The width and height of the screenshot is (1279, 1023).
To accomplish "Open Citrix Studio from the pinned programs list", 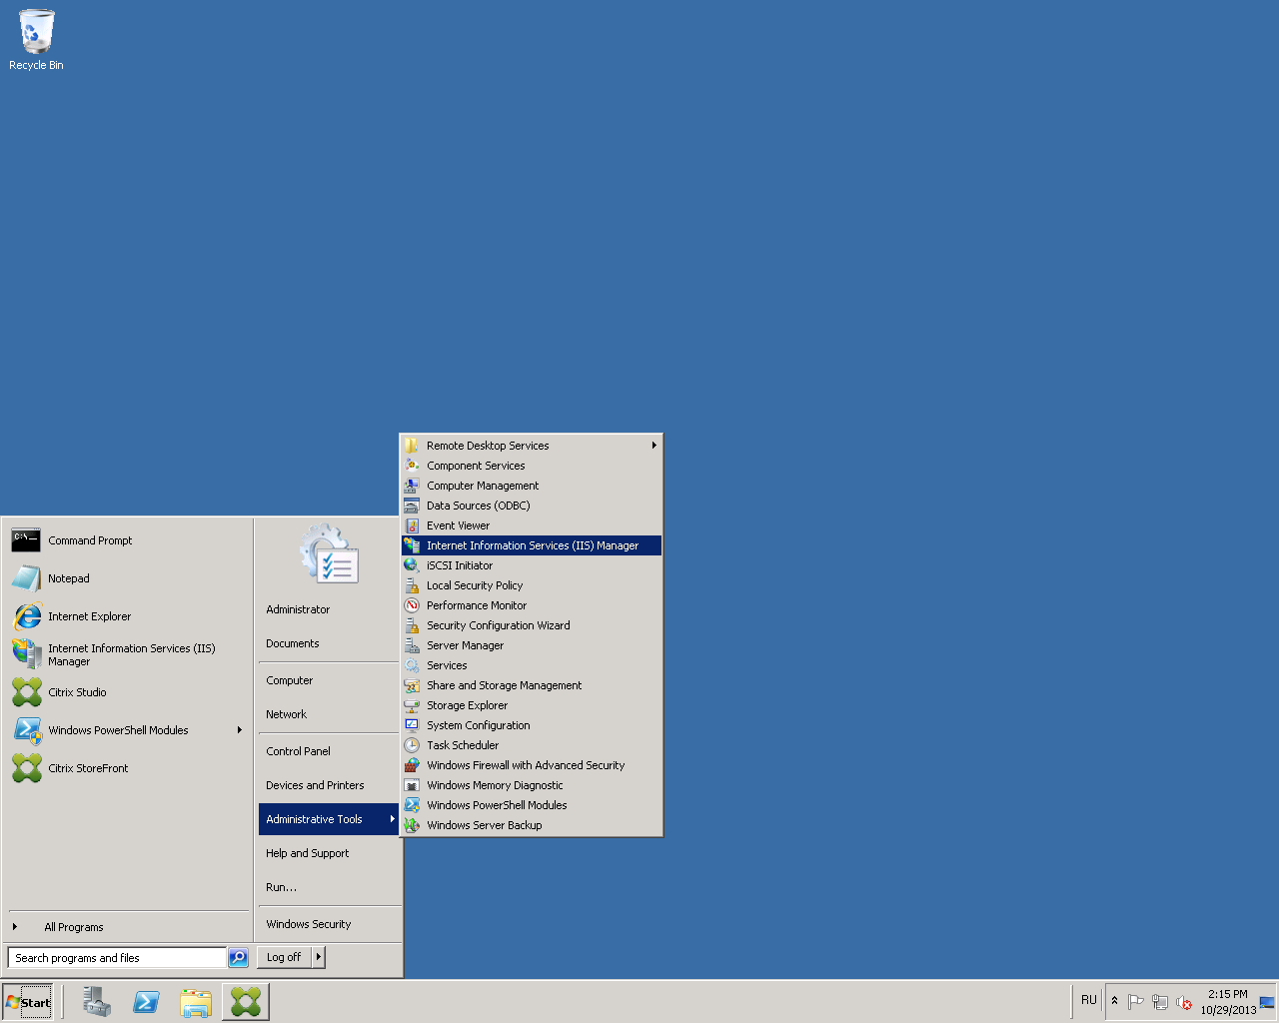I will [127, 692].
